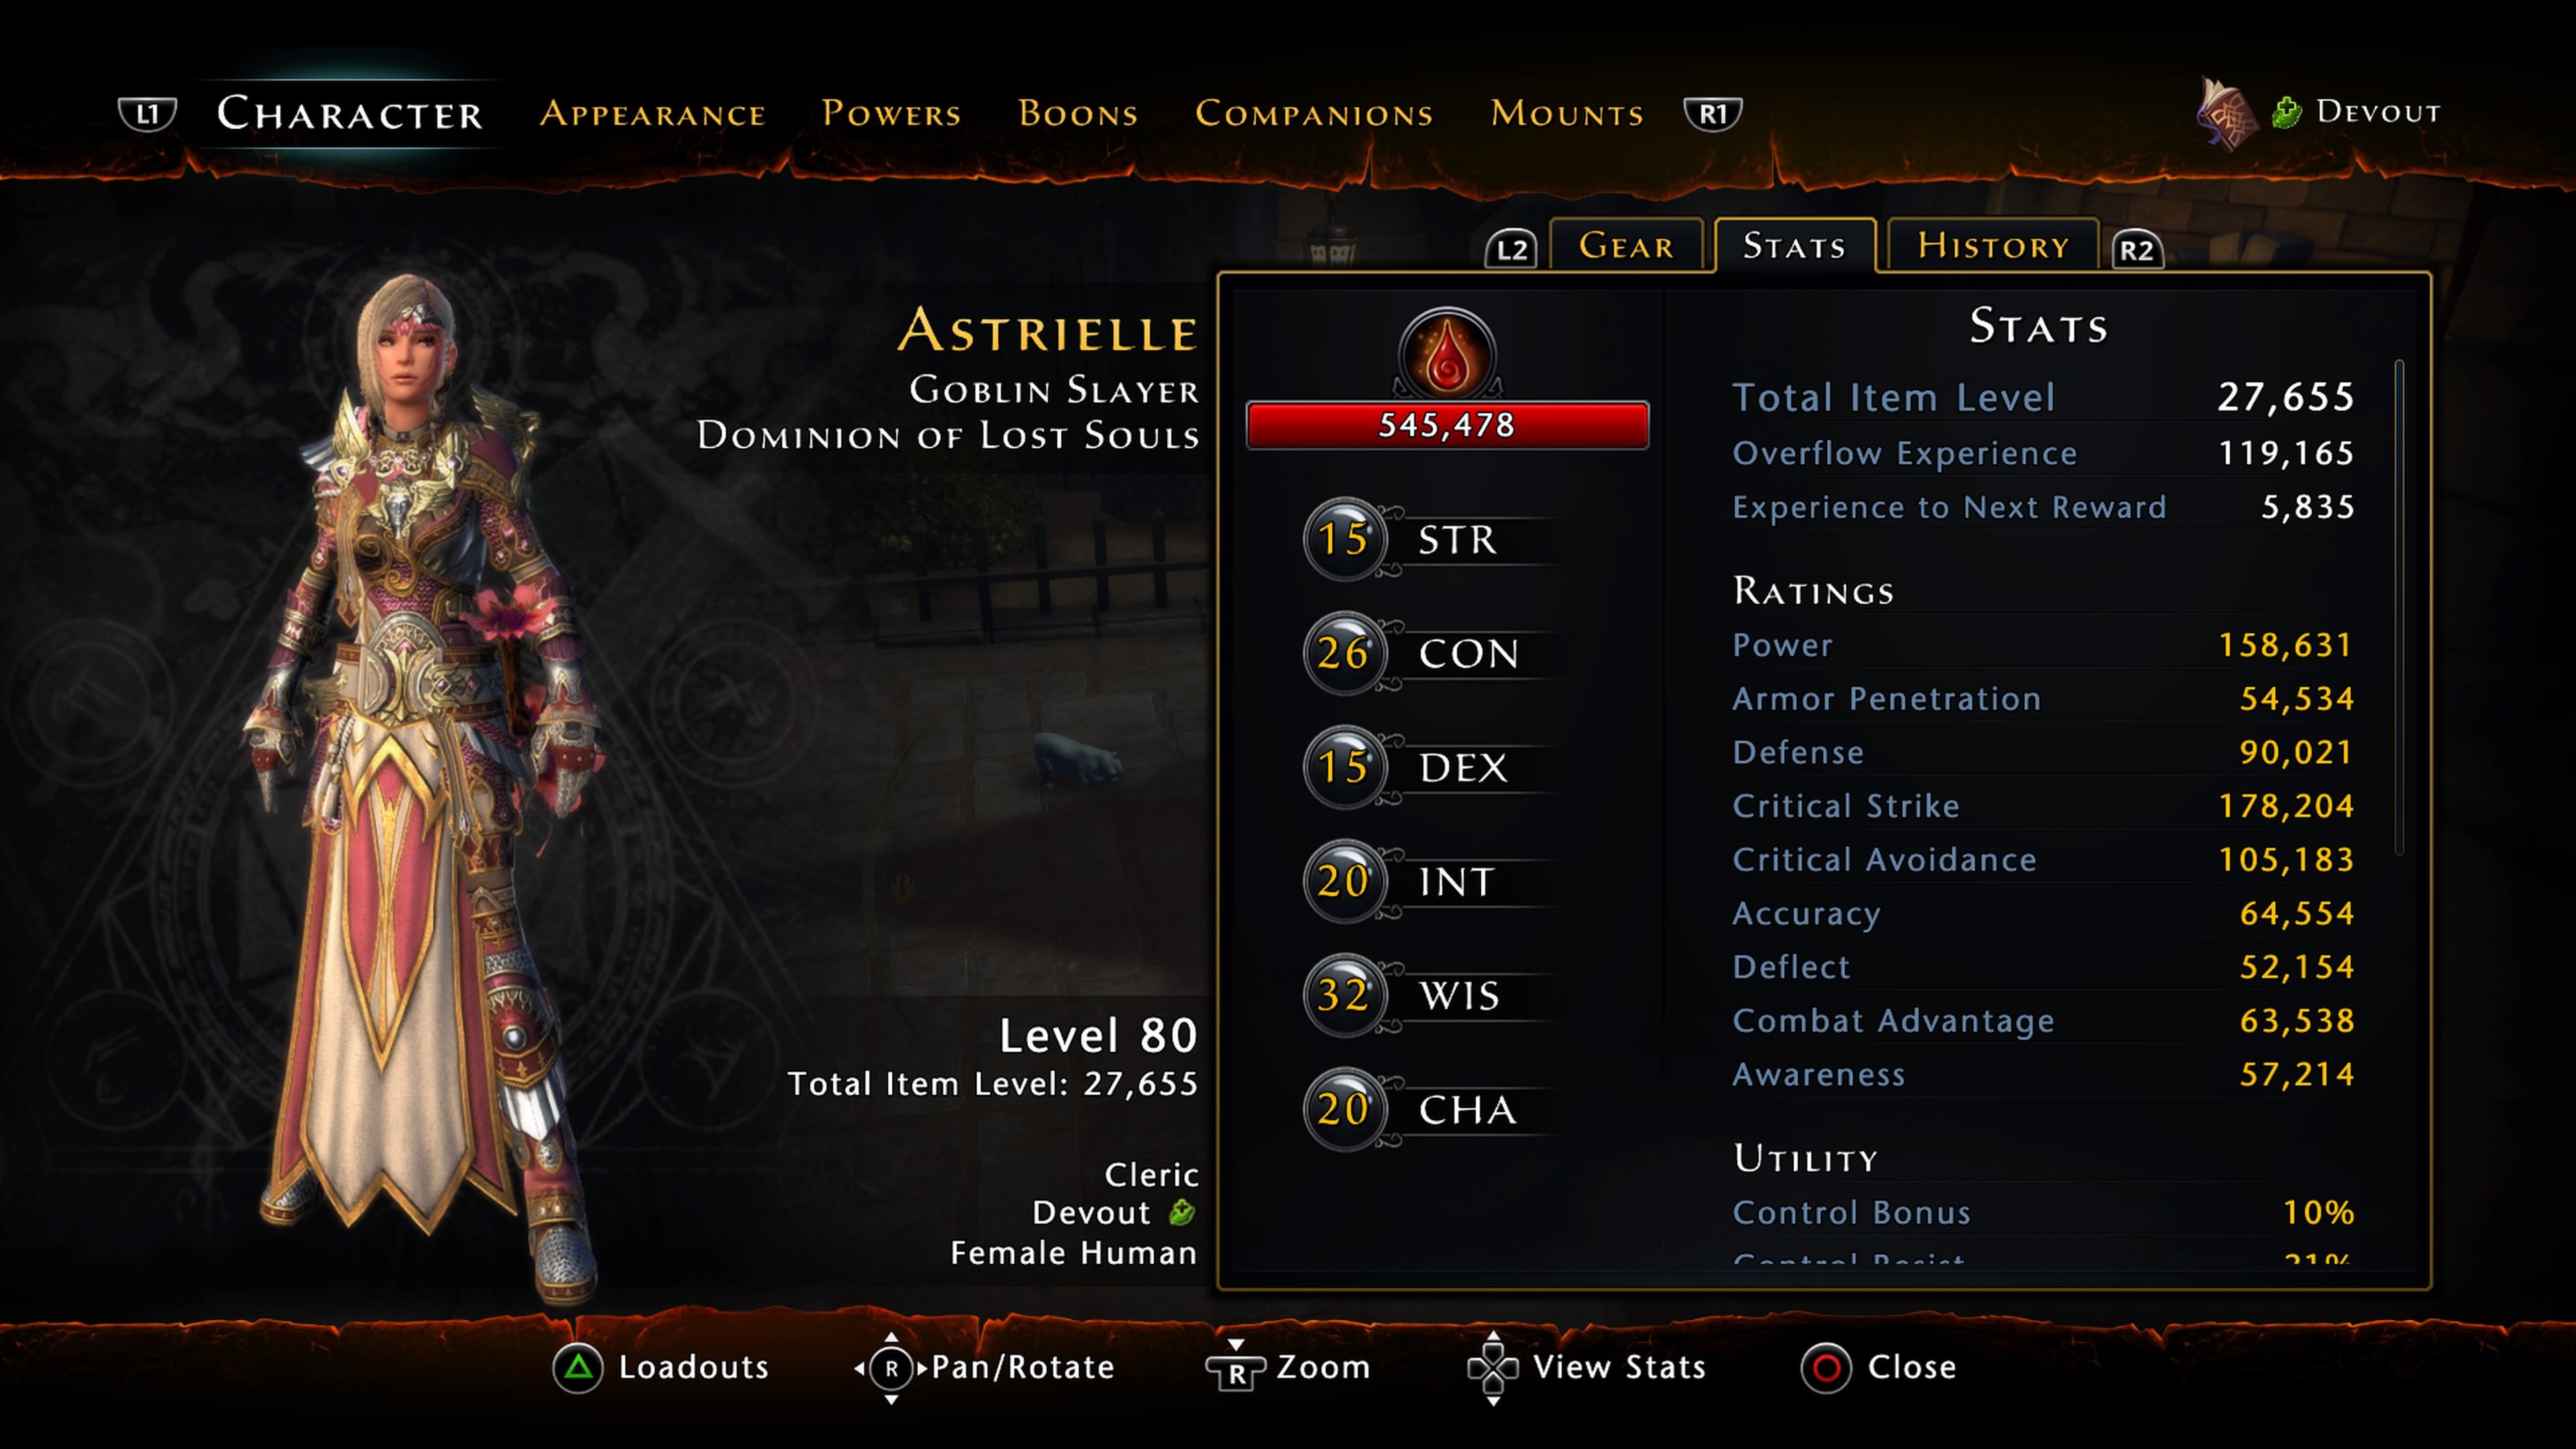Click the R2 trigger icon beside History
The width and height of the screenshot is (2576, 1449).
pyautogui.click(x=2137, y=249)
